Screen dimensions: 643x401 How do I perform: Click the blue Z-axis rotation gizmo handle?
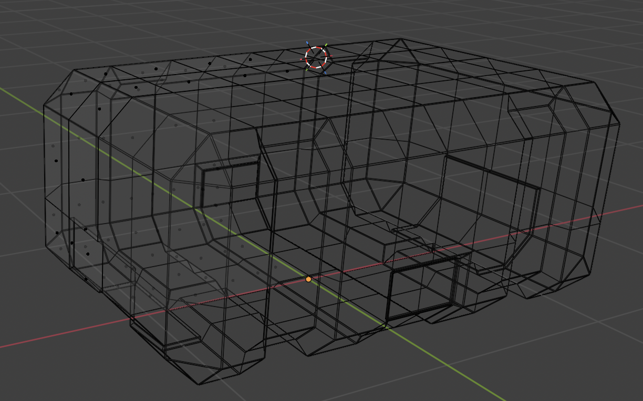click(307, 42)
